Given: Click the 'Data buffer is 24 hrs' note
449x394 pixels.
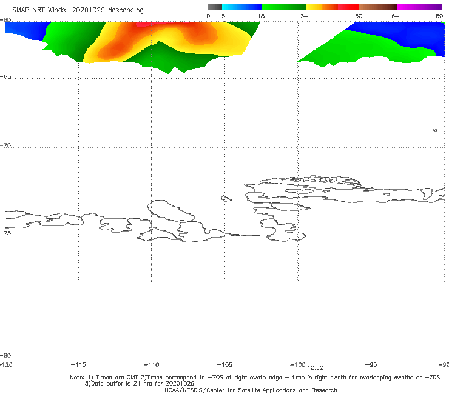Looking at the screenshot, I should [140, 384].
